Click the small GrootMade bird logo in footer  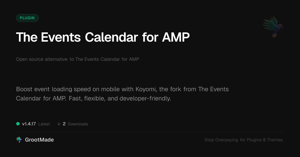(19, 140)
